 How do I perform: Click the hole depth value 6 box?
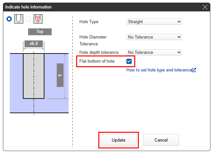click(60, 75)
